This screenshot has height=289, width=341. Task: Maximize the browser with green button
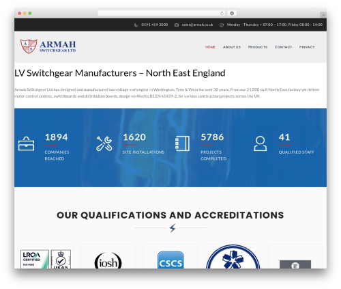click(x=30, y=14)
